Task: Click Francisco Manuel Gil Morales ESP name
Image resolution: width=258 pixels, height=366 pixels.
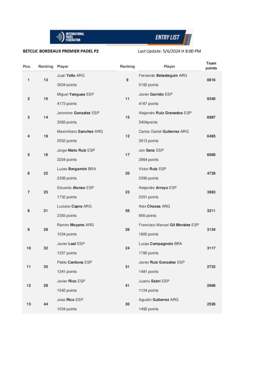Action: [x=169, y=225]
